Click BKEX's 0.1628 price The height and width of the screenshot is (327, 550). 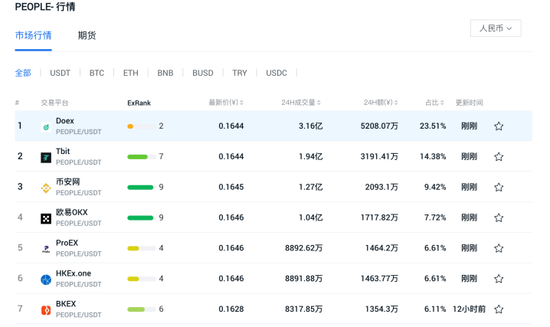231,309
